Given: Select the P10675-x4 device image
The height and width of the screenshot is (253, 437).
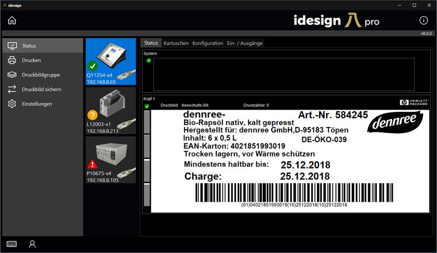Looking at the screenshot, I should click(x=111, y=153).
